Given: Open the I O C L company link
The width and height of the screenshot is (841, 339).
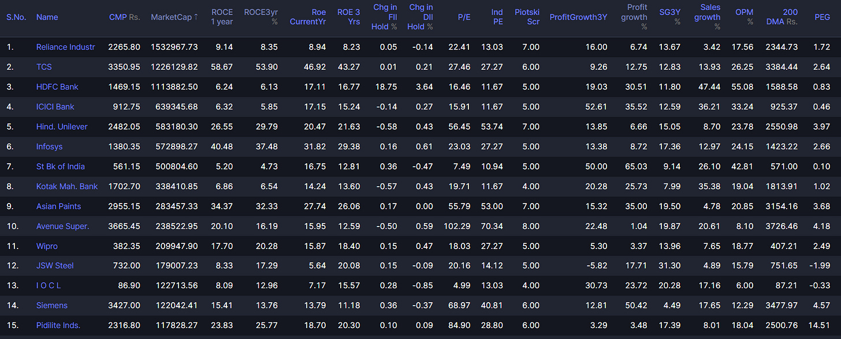Looking at the screenshot, I should (49, 286).
